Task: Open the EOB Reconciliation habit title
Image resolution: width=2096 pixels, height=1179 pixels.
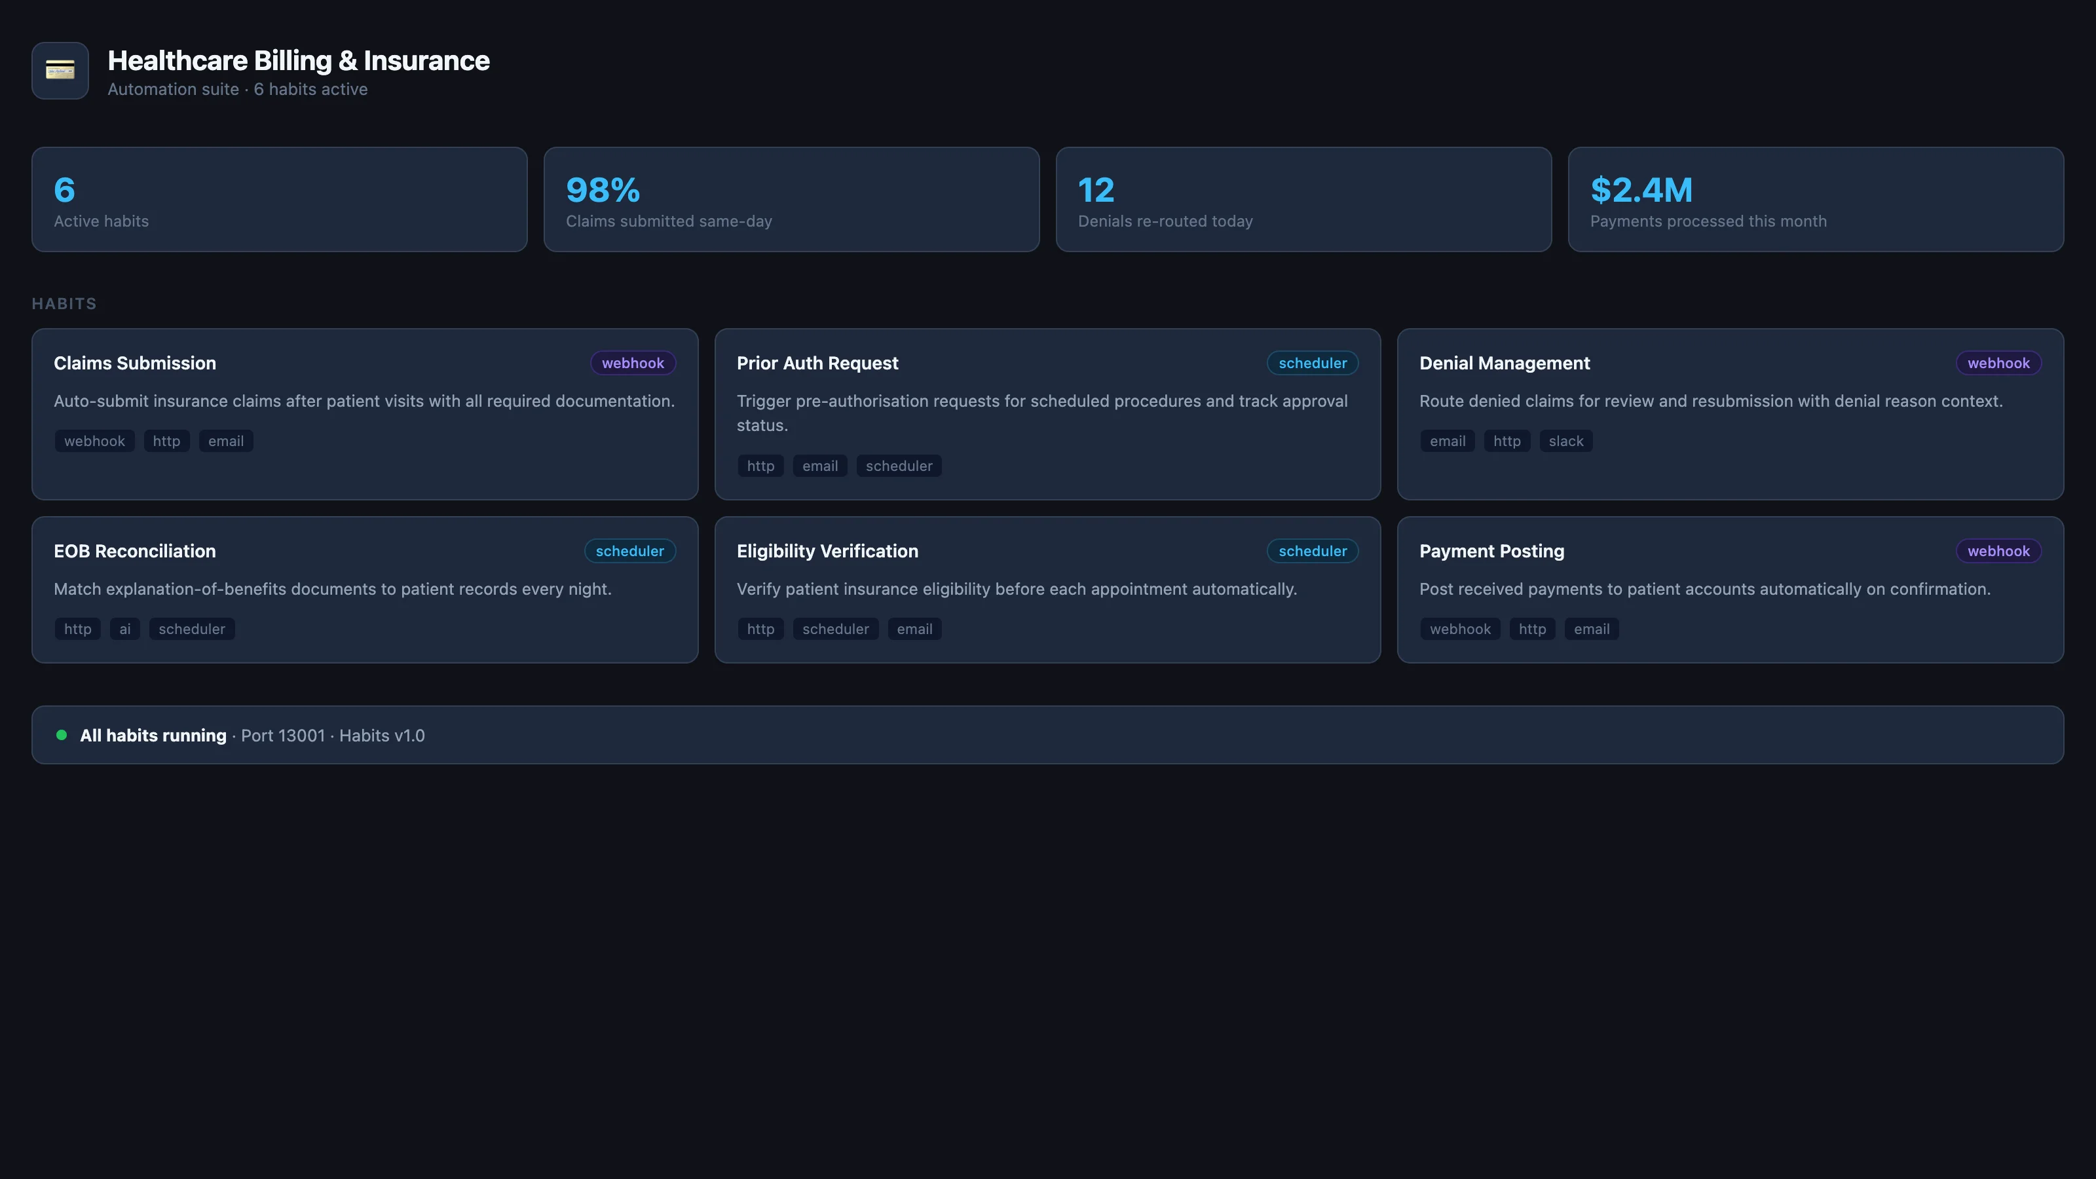Action: pyautogui.click(x=135, y=551)
